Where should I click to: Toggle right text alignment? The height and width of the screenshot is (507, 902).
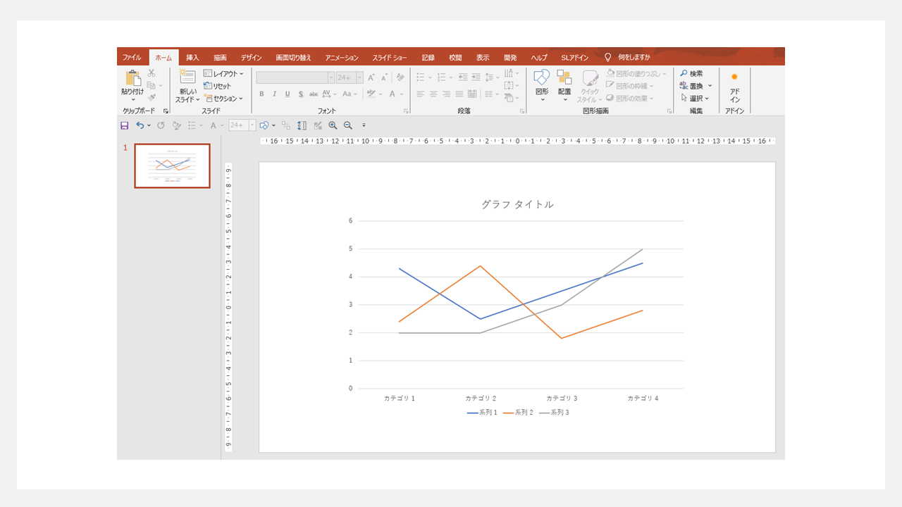pyautogui.click(x=447, y=94)
